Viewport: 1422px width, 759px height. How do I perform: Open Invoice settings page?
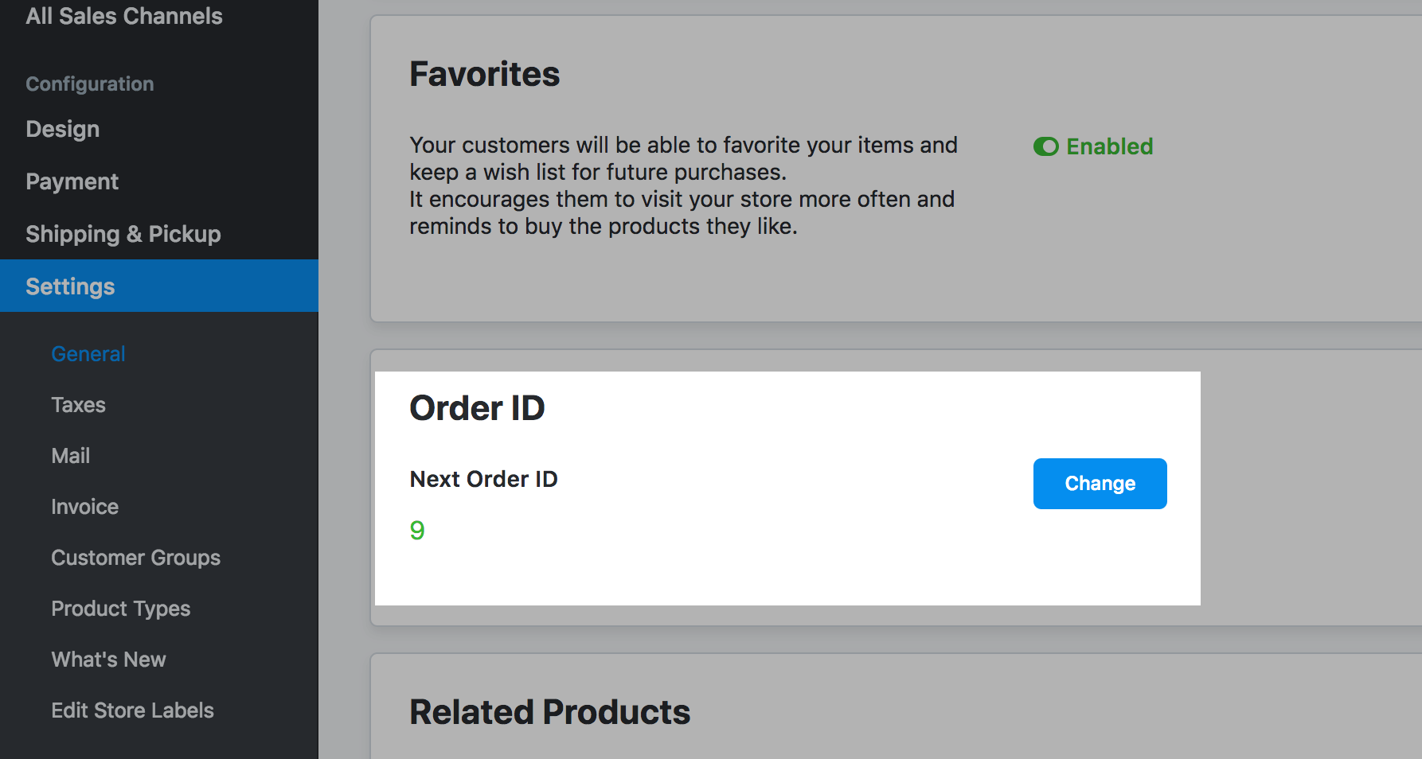coord(85,507)
